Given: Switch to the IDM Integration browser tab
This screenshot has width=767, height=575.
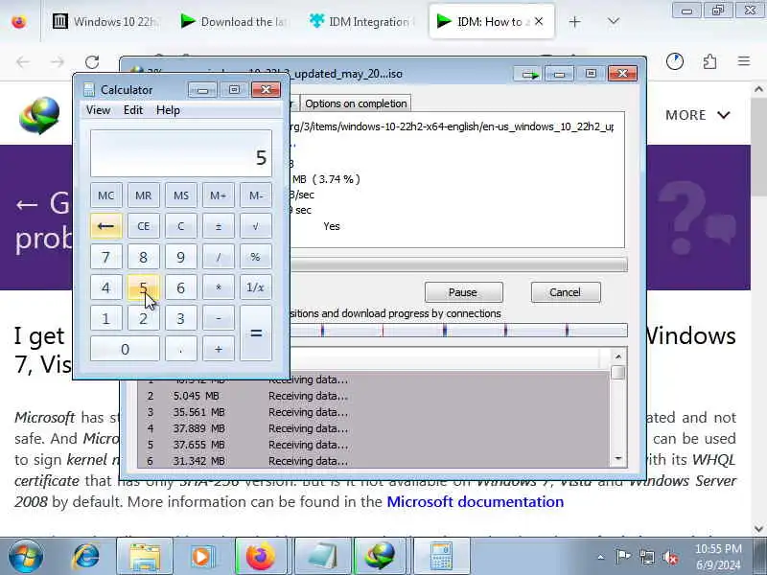Looking at the screenshot, I should click(x=362, y=21).
